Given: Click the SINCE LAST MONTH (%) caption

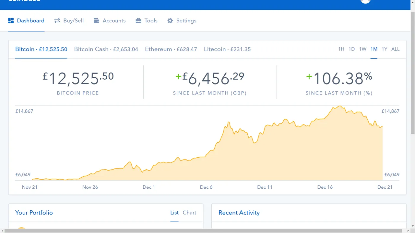Looking at the screenshot, I should pyautogui.click(x=339, y=93).
